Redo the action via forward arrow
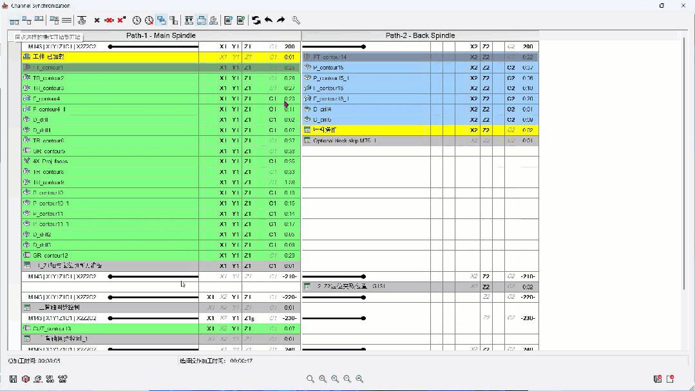Image resolution: width=695 pixels, height=391 pixels. pyautogui.click(x=281, y=20)
